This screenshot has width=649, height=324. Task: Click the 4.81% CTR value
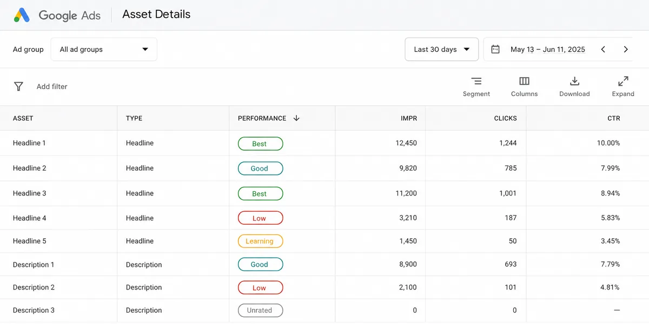(x=611, y=287)
